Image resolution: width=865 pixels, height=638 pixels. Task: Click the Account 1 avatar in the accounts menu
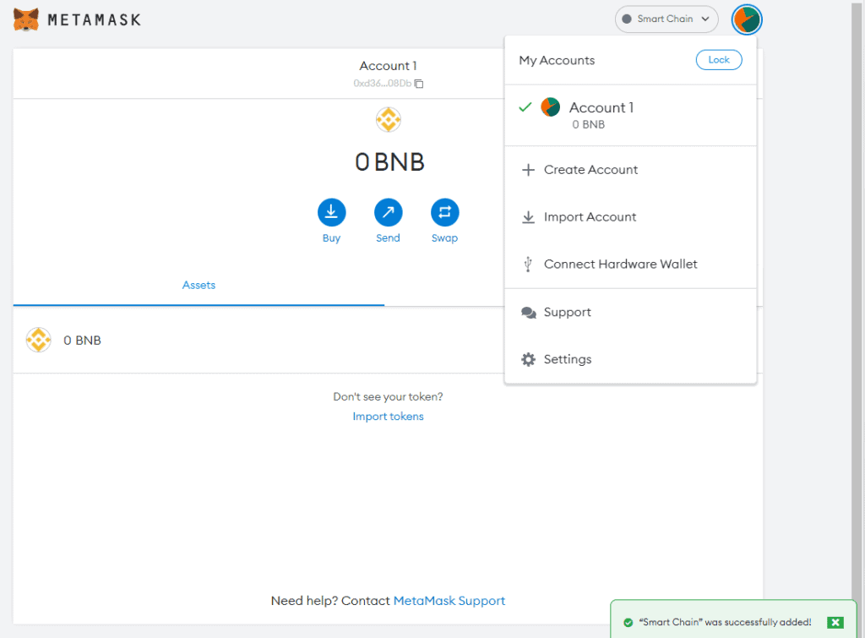[x=550, y=107]
